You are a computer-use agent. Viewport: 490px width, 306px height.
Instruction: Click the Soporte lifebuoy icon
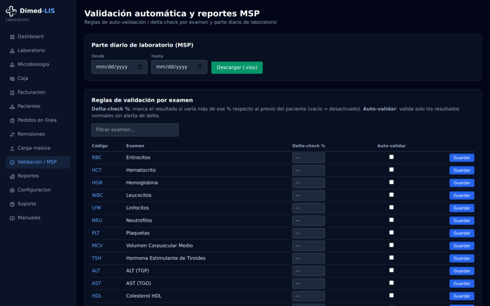tap(12, 204)
